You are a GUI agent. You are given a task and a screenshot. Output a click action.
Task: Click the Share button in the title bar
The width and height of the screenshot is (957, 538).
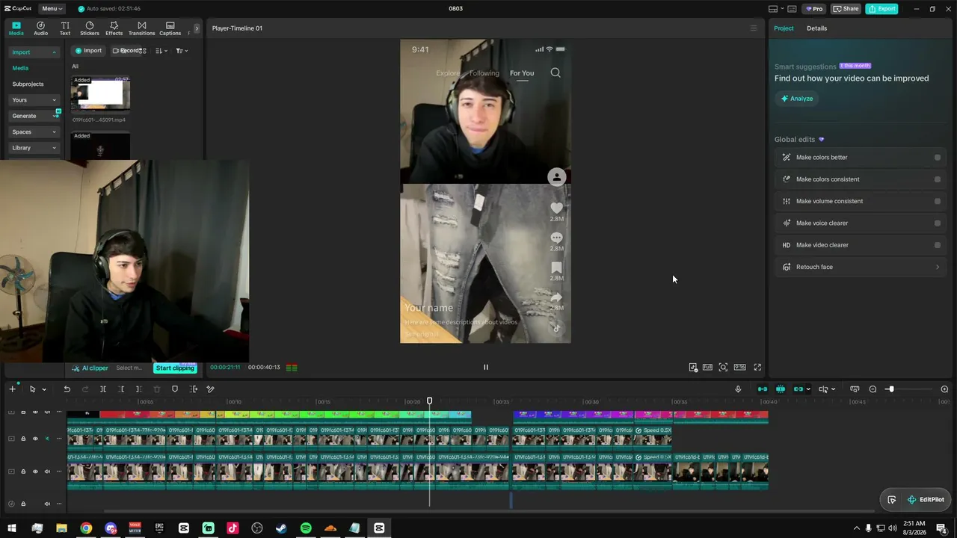pos(846,9)
